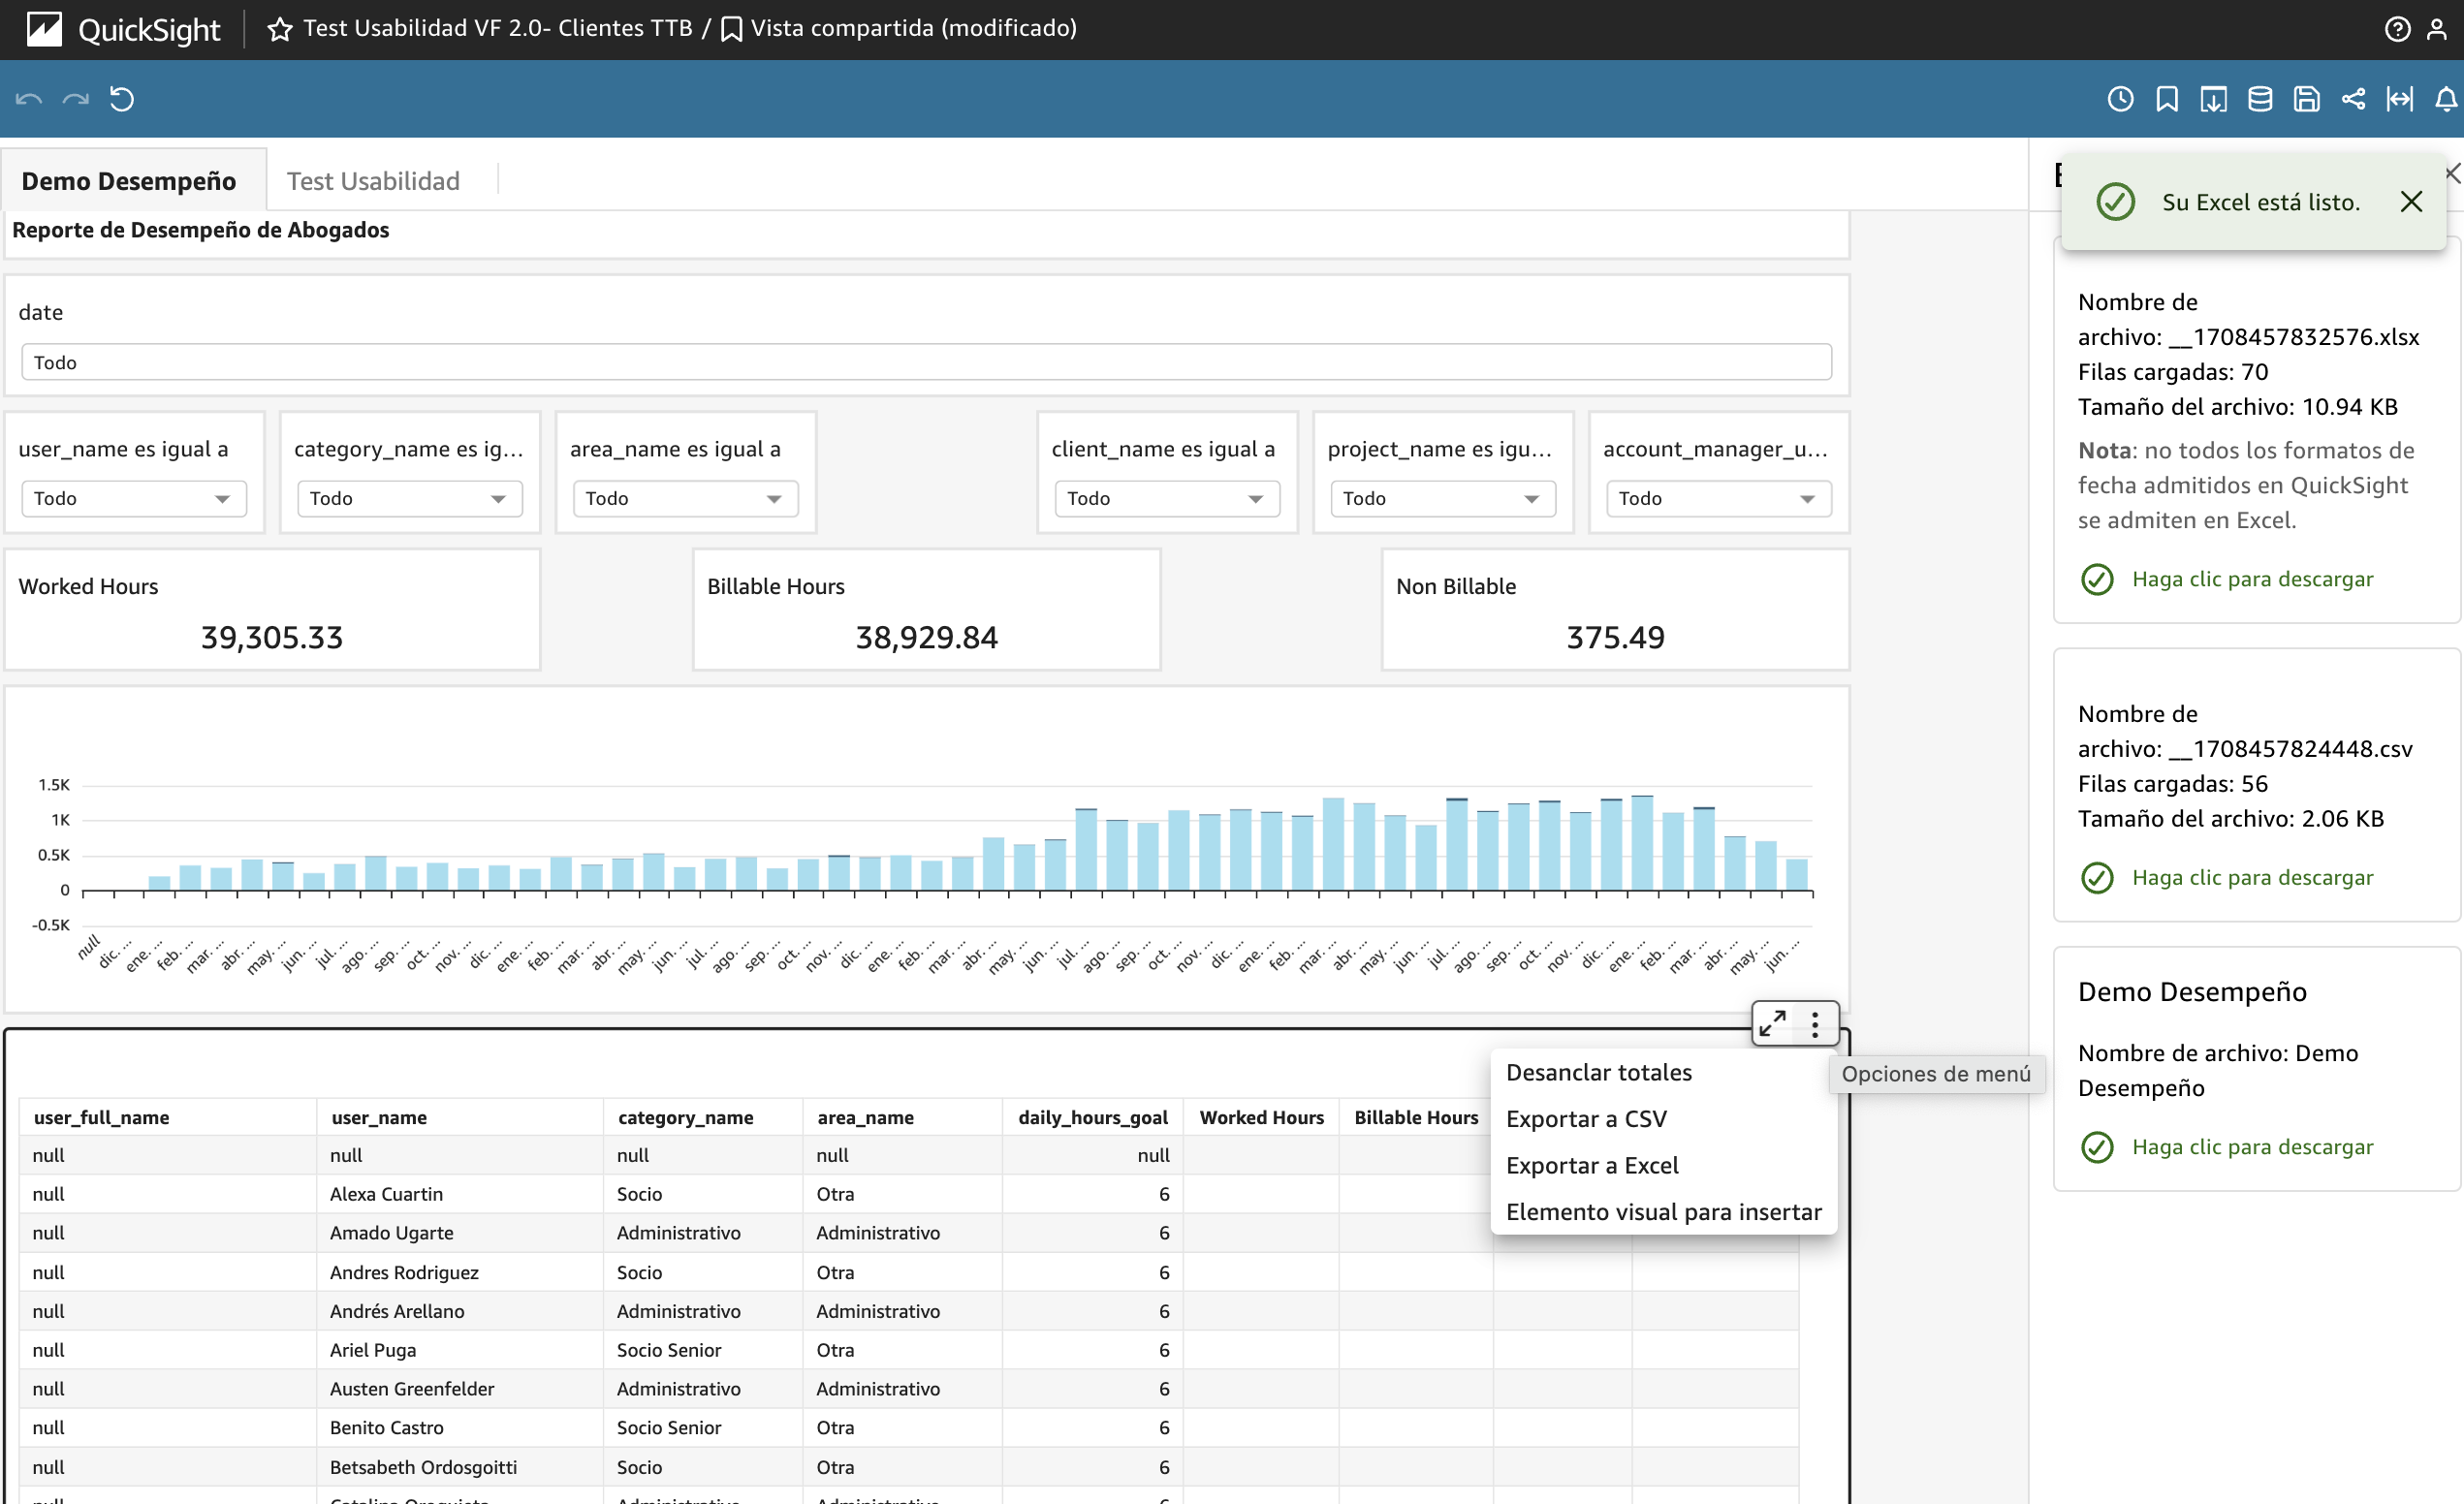Open the dataset cylinder icon
The width and height of the screenshot is (2464, 1504).
(x=2260, y=99)
